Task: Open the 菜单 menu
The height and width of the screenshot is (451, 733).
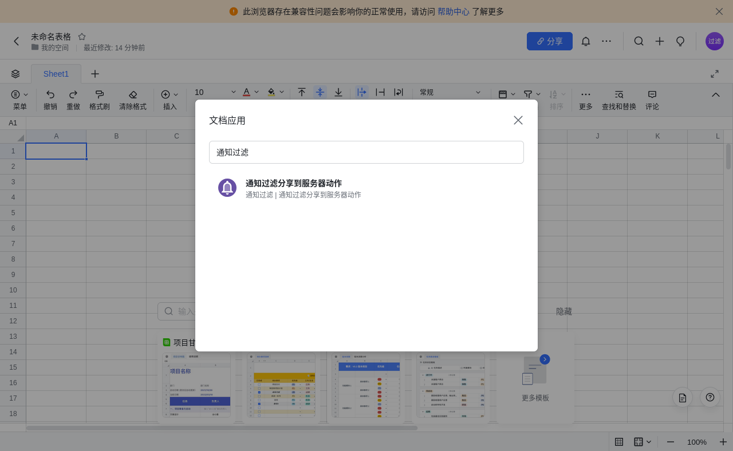Action: (x=20, y=100)
